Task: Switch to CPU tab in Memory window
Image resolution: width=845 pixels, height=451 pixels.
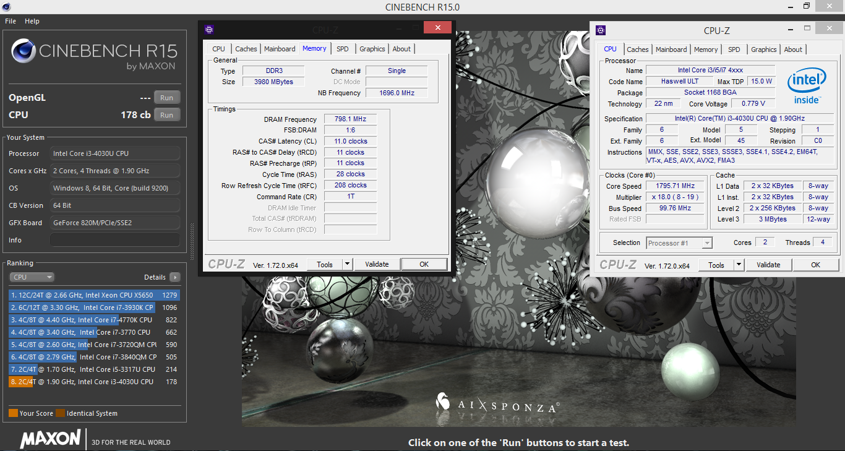Action: [x=218, y=49]
